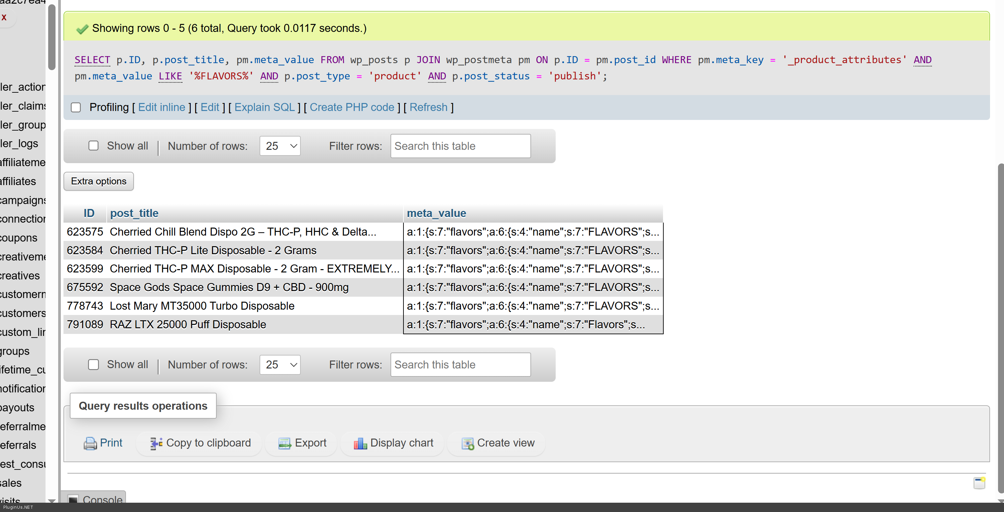The height and width of the screenshot is (512, 1004).
Task: Focus the top Search this table field
Action: pyautogui.click(x=460, y=146)
